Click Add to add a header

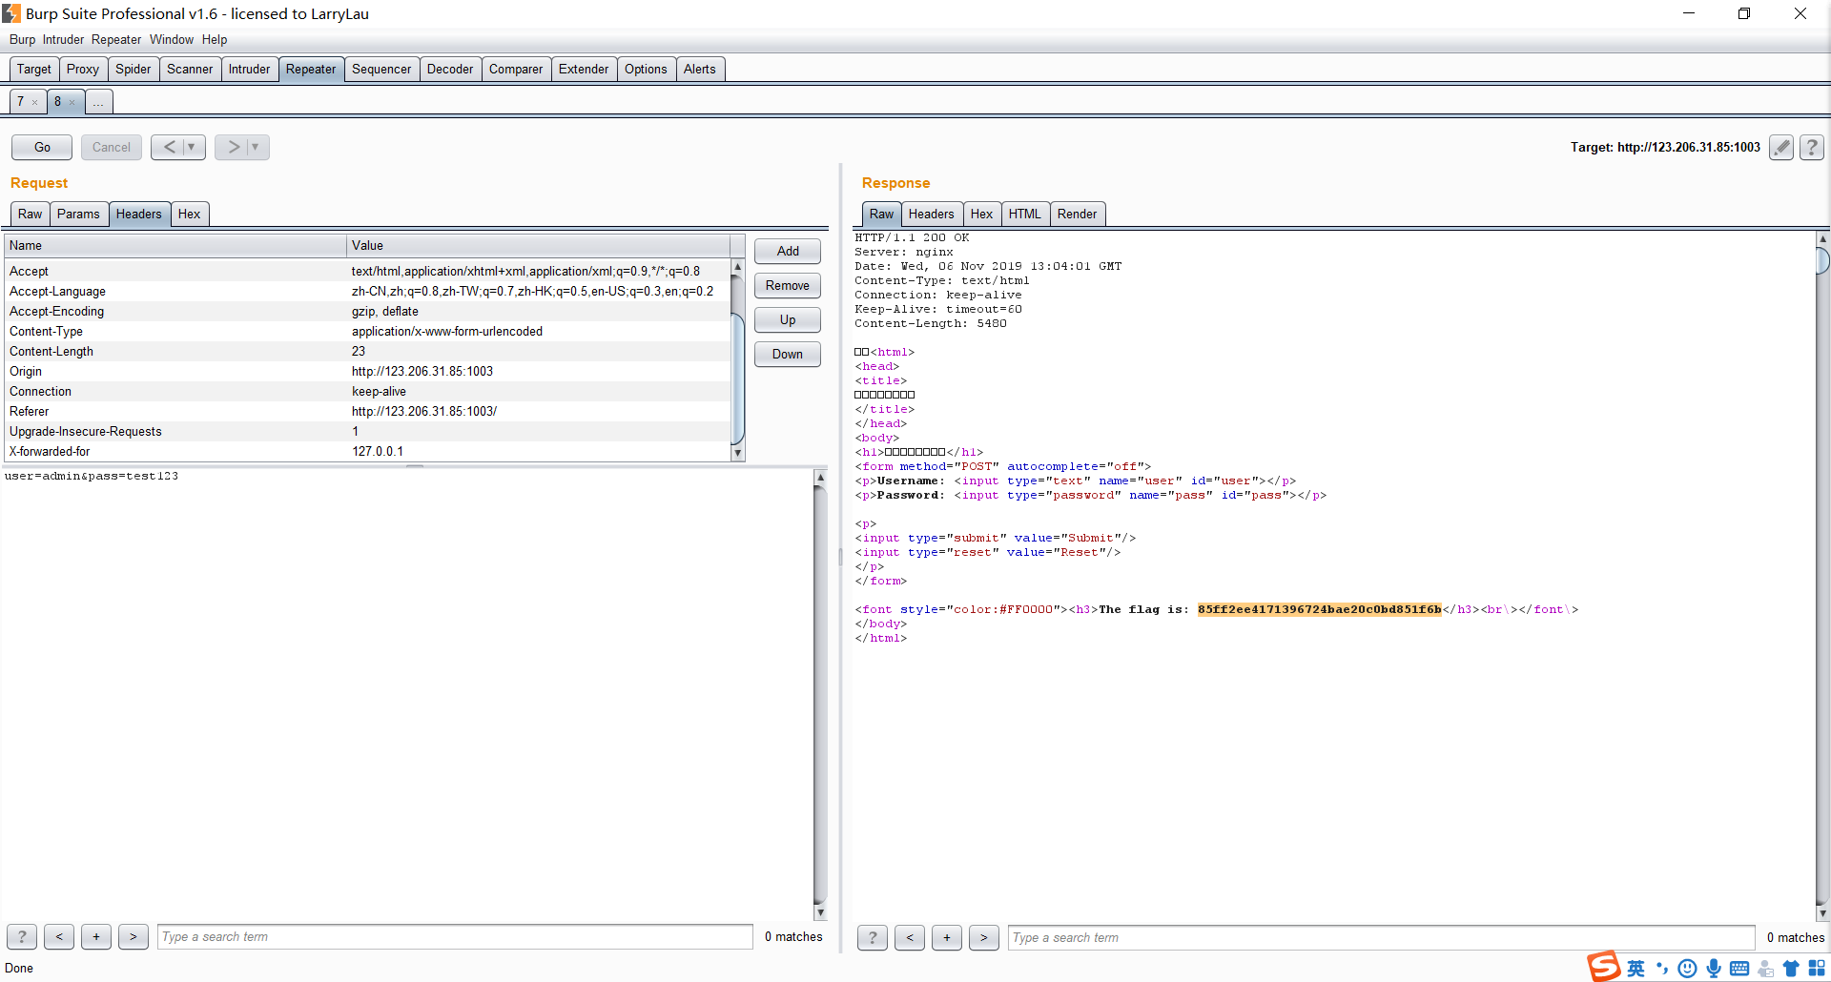pos(788,251)
